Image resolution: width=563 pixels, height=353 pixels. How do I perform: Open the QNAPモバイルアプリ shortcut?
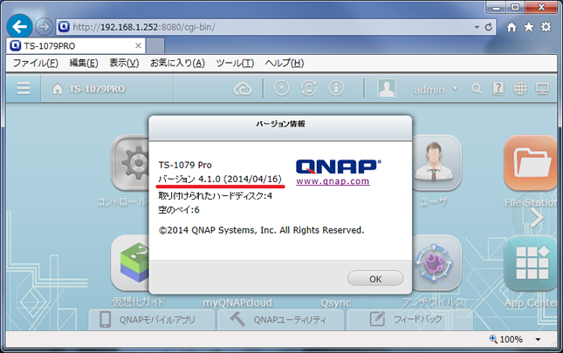click(x=152, y=319)
